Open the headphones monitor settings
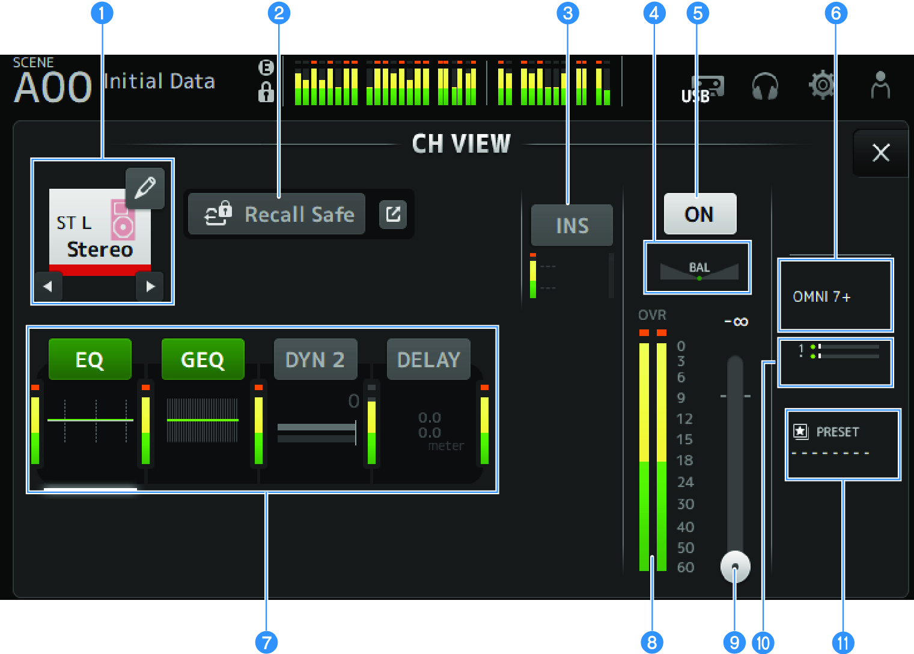The height and width of the screenshot is (654, 914). (765, 87)
